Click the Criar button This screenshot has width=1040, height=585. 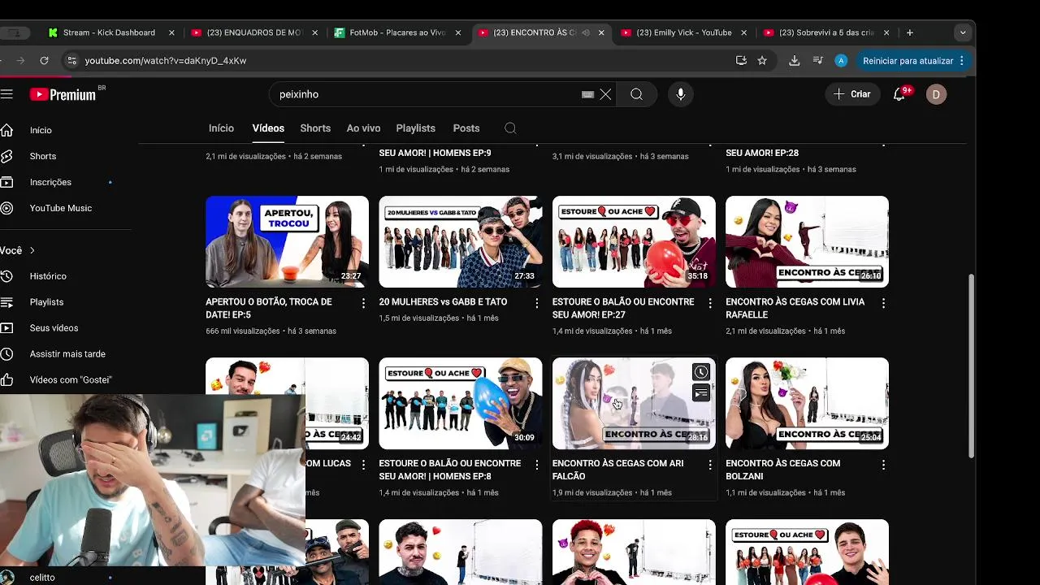tap(851, 94)
